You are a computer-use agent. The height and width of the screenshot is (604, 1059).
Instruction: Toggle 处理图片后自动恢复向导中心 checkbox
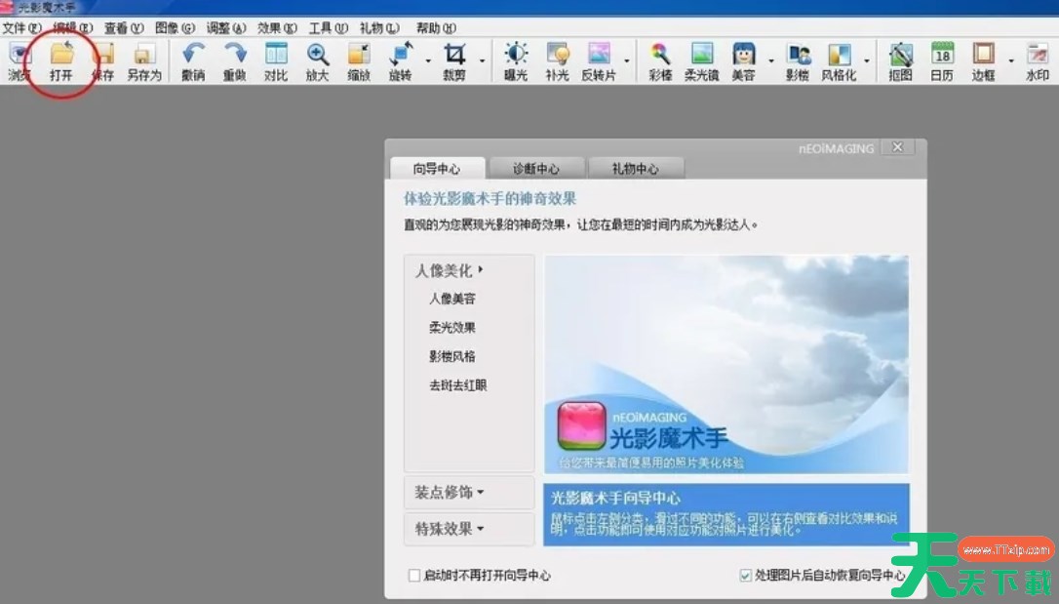tap(746, 576)
